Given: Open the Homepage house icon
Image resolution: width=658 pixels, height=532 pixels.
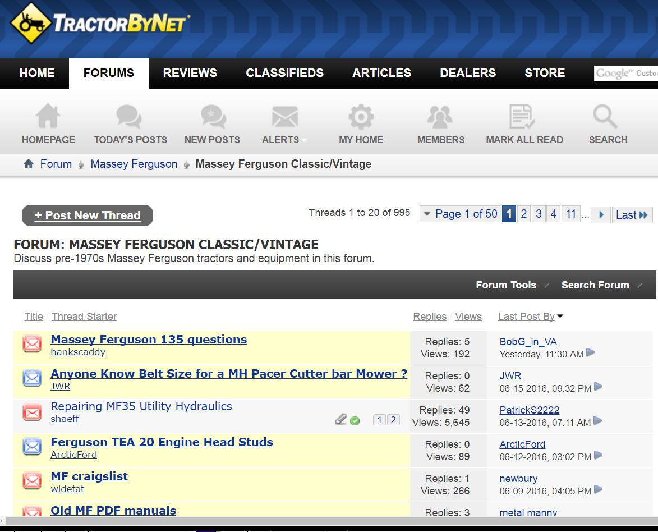Looking at the screenshot, I should pos(48,116).
